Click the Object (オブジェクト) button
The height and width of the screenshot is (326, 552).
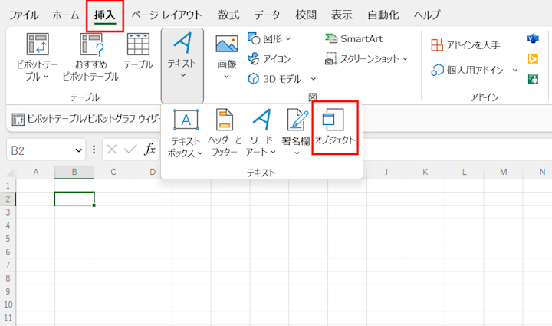click(335, 127)
